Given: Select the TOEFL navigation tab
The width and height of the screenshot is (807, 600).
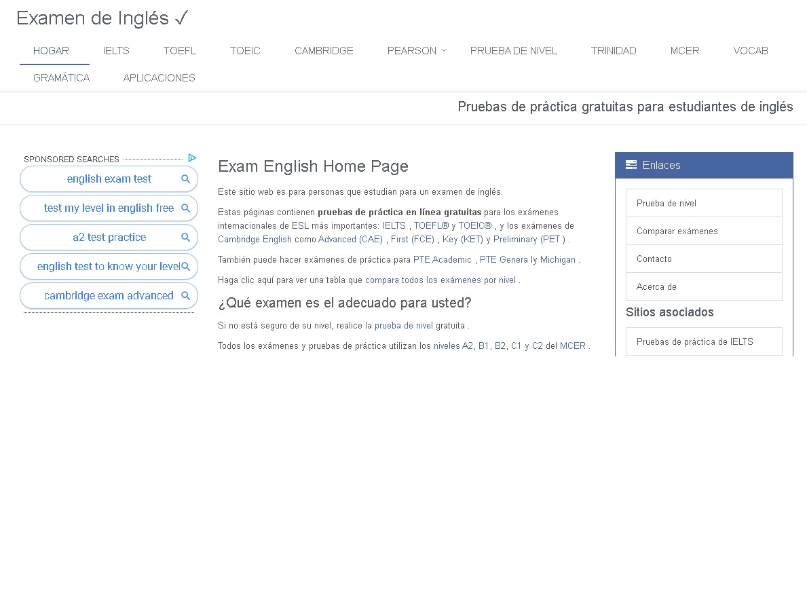Looking at the screenshot, I should 180,51.
